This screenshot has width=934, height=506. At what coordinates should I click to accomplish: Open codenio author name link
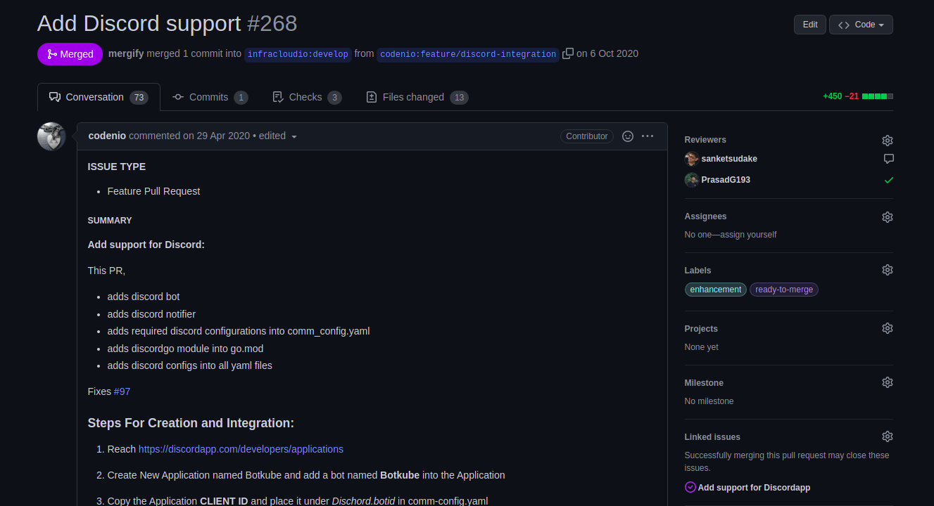click(107, 136)
